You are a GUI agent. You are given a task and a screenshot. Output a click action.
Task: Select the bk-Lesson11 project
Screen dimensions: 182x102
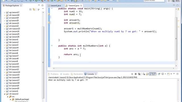click(x=14, y=67)
